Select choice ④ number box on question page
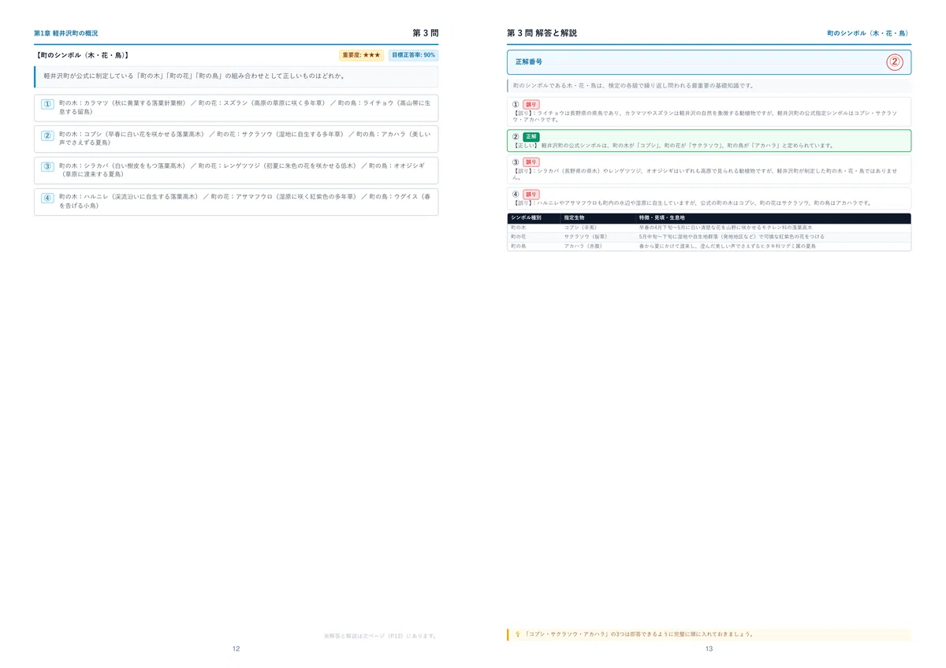The height and width of the screenshot is (668, 946). pos(47,198)
